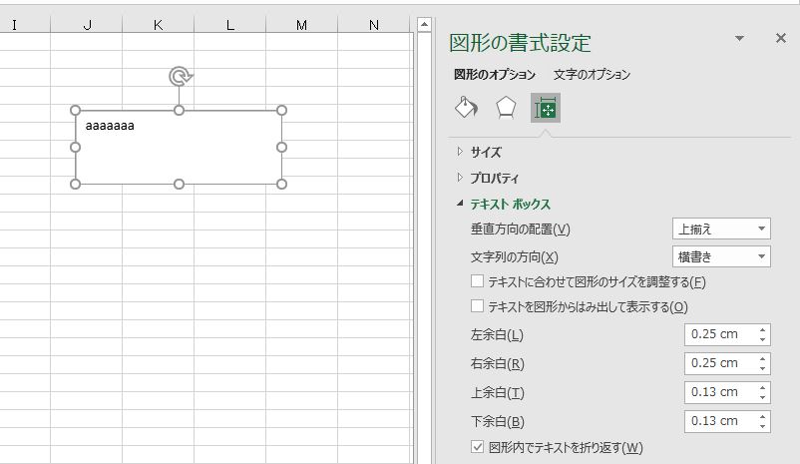Click the worksheet scrollbar up arrow
This screenshot has height=464, width=800.
425,24
